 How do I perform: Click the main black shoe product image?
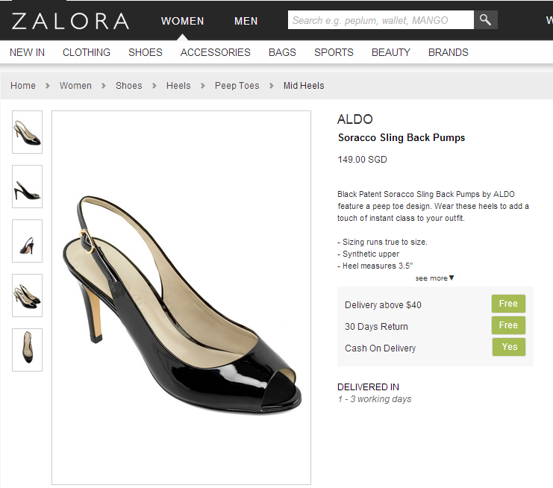pos(181,298)
